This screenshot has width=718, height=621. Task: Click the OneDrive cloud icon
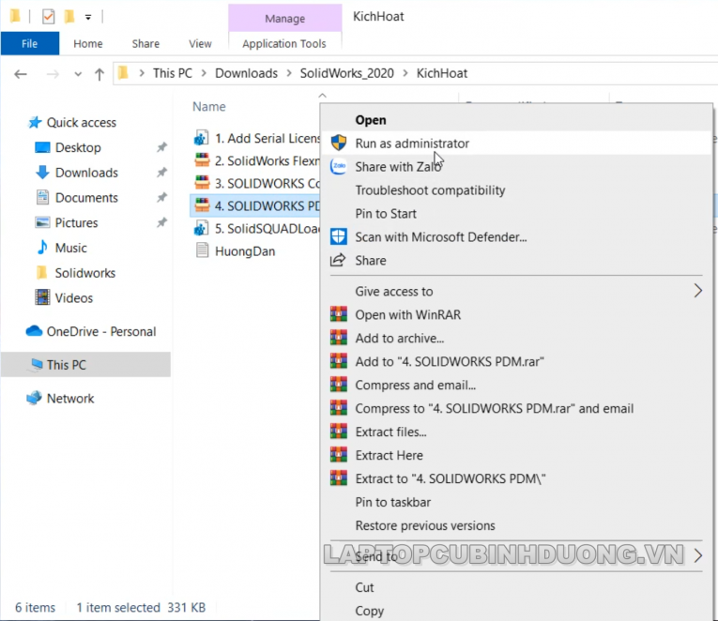[x=35, y=330]
